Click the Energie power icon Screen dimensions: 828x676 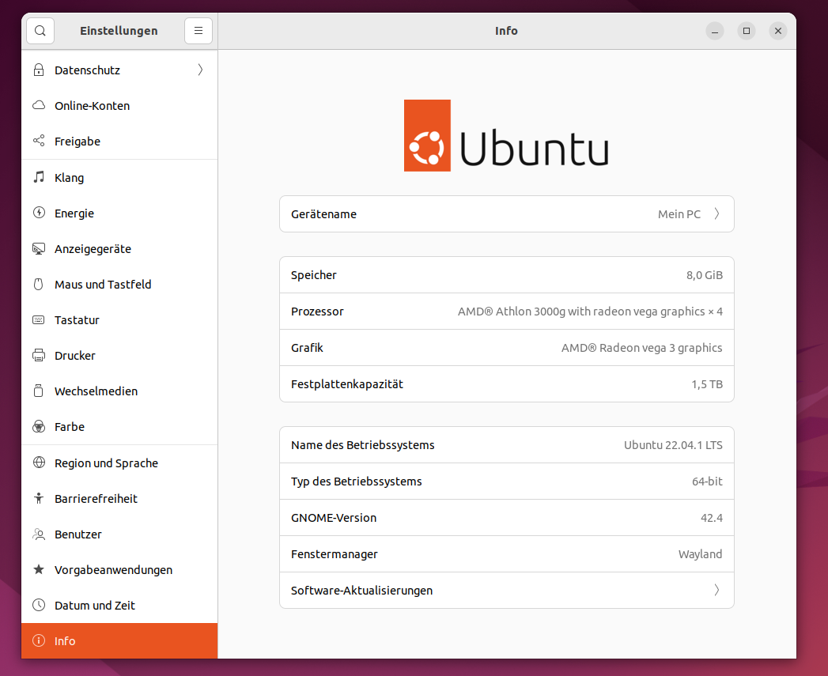(39, 213)
